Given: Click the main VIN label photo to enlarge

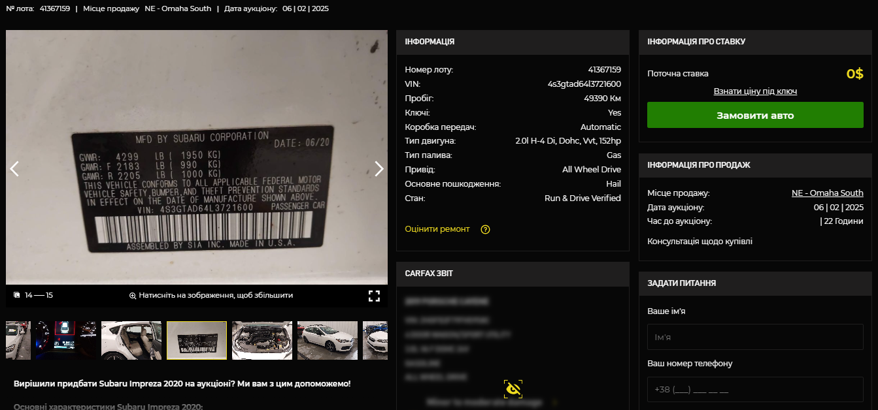Looking at the screenshot, I should [197, 157].
